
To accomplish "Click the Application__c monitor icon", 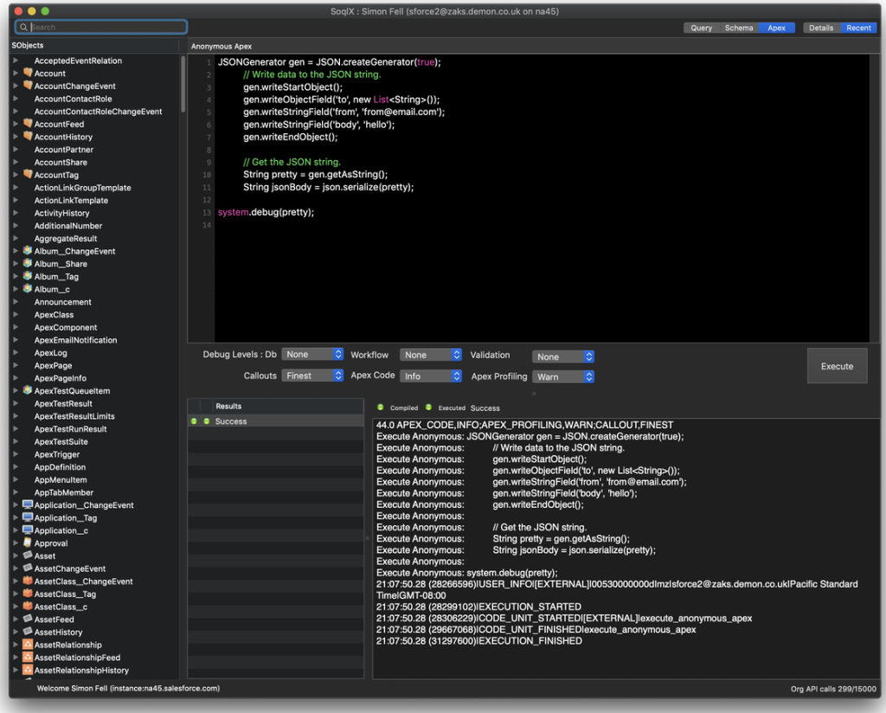I will (28, 530).
